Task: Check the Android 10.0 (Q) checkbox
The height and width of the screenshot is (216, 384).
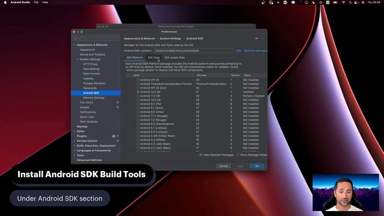Action: [x=138, y=100]
